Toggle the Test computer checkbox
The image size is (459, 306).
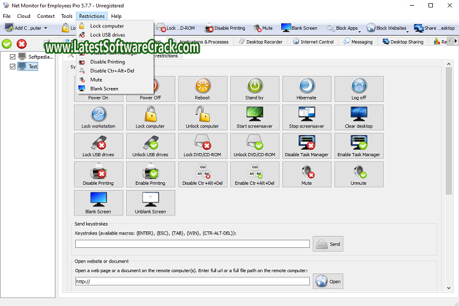[14, 66]
